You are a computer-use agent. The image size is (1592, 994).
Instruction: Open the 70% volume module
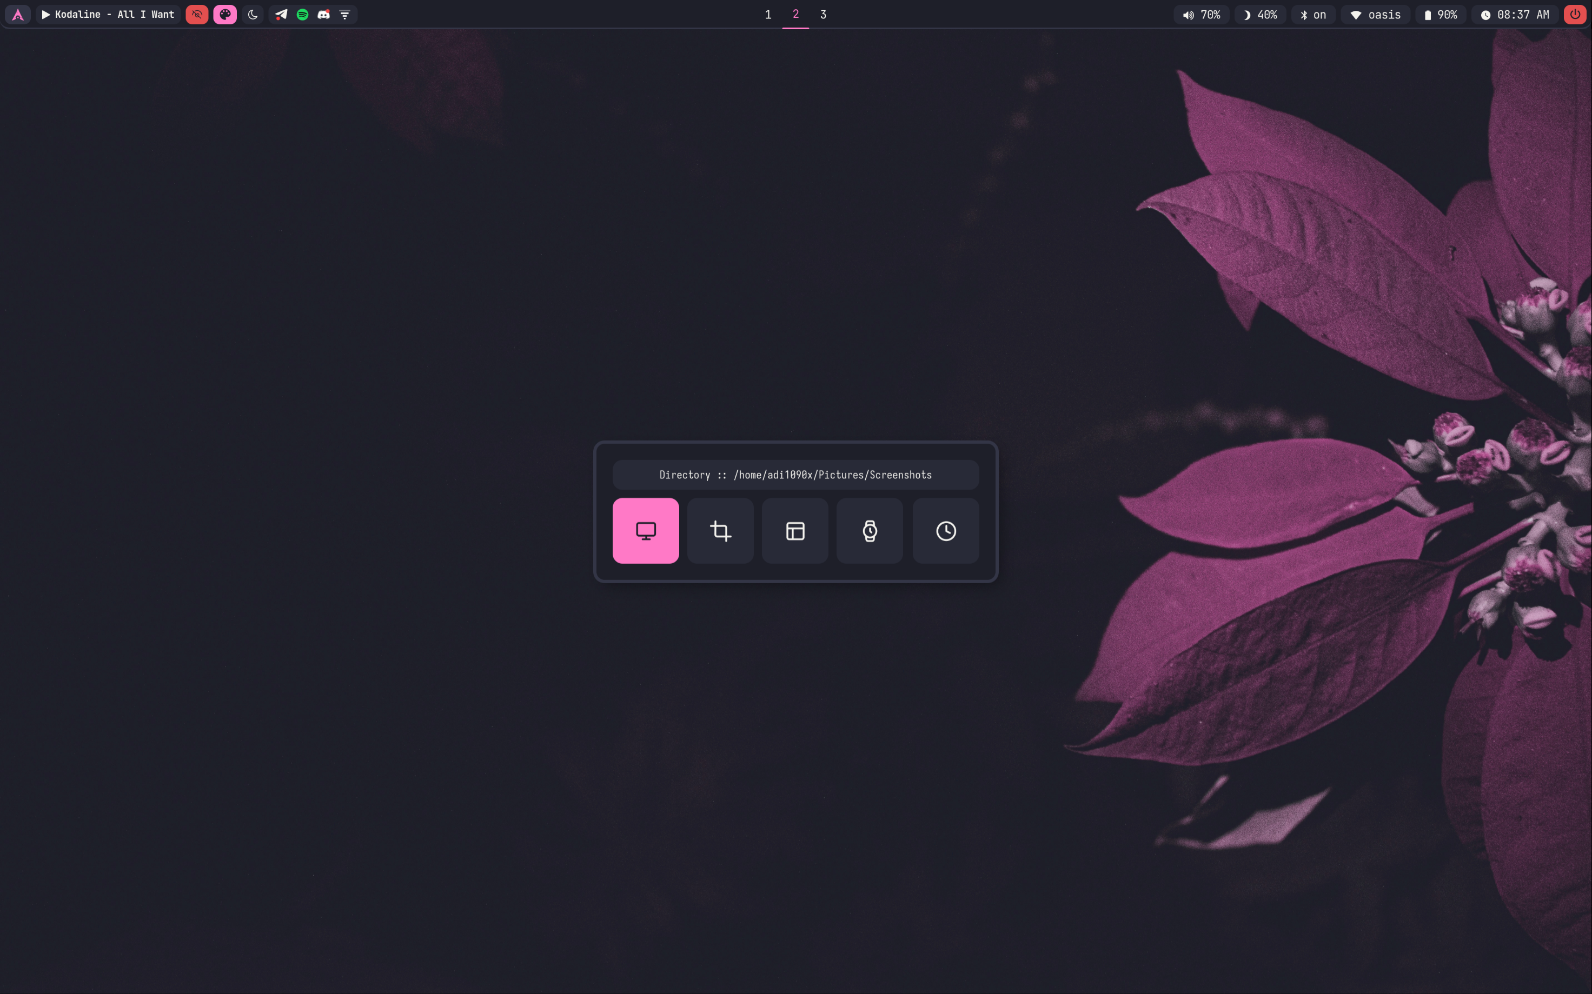point(1202,15)
